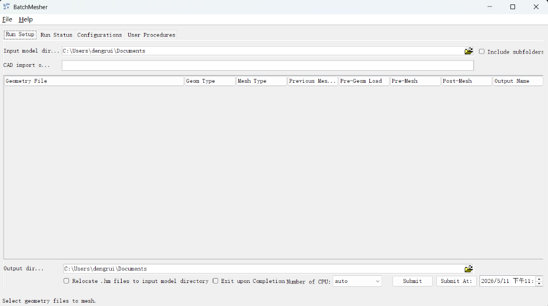The width and height of the screenshot is (548, 306).
Task: Open the Number of CPU dropdown
Action: pyautogui.click(x=357, y=281)
